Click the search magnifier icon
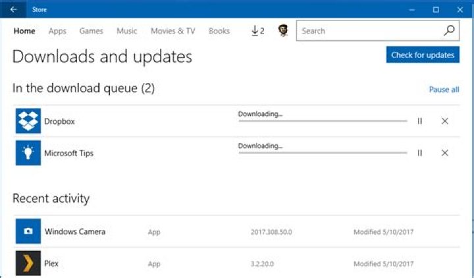474x278 pixels. point(449,30)
